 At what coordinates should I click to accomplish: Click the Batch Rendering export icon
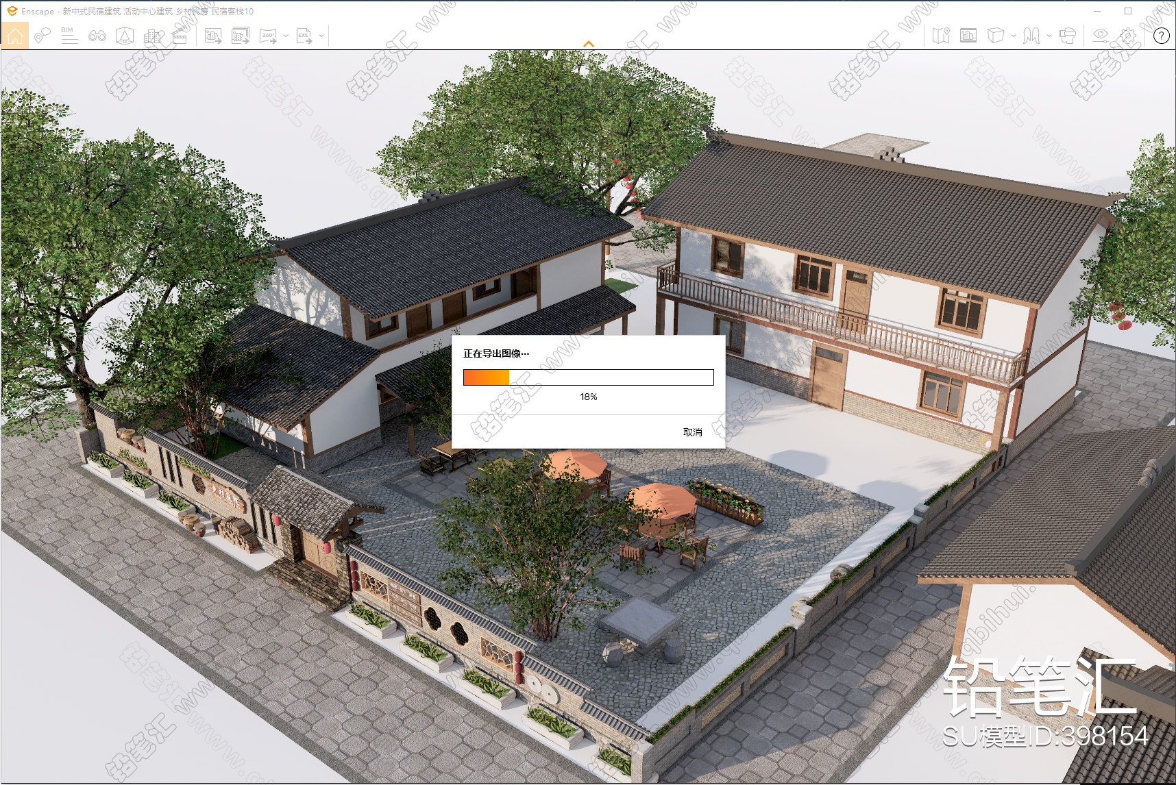pyautogui.click(x=240, y=36)
